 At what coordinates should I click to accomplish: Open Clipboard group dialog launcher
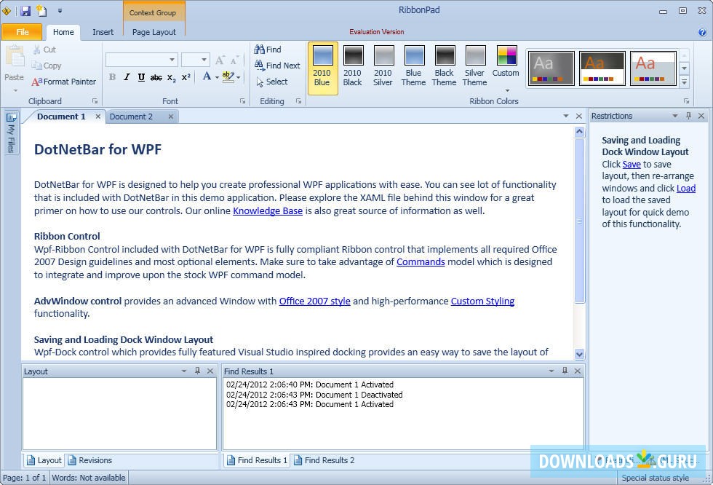[95, 101]
